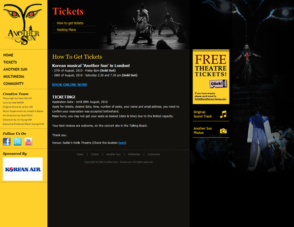Open ANOTHER SUN sidebar menu item
Viewport: 294px width, 227px height.
tap(15, 70)
